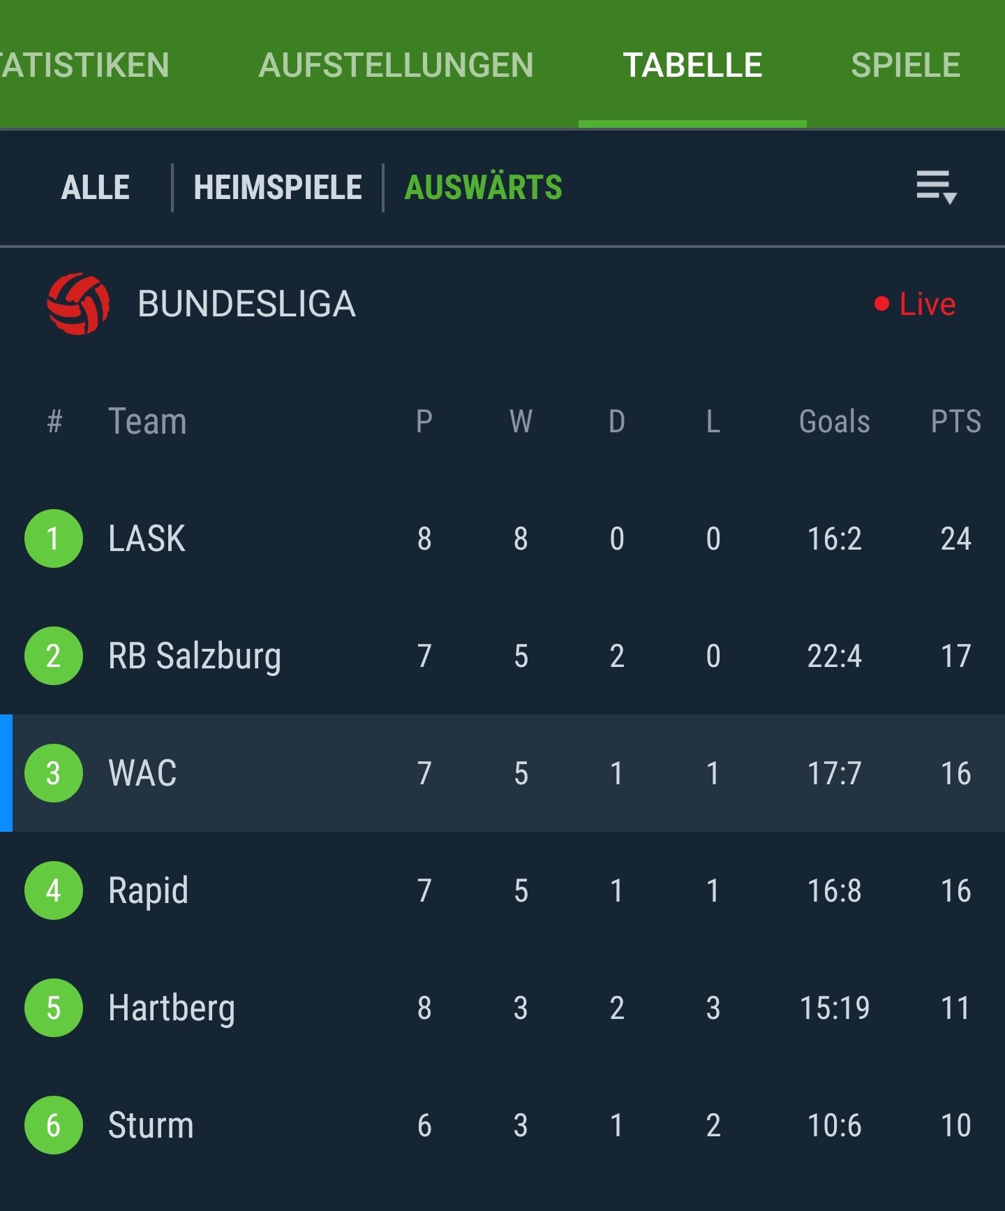The image size is (1005, 1211).
Task: Tap the rank 2 badge beside RB Salzburg
Action: tap(54, 656)
